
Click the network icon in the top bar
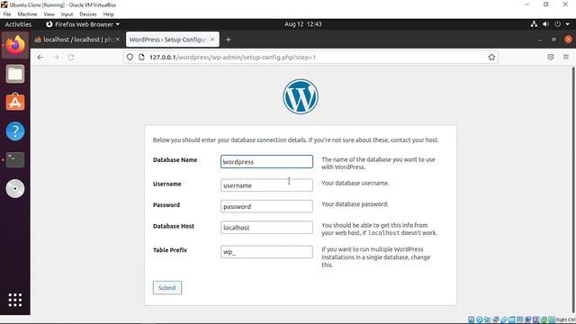[534, 24]
